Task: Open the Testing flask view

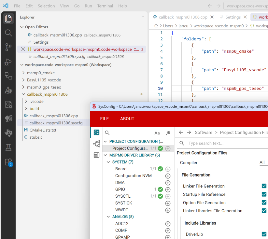Action: click(8, 148)
